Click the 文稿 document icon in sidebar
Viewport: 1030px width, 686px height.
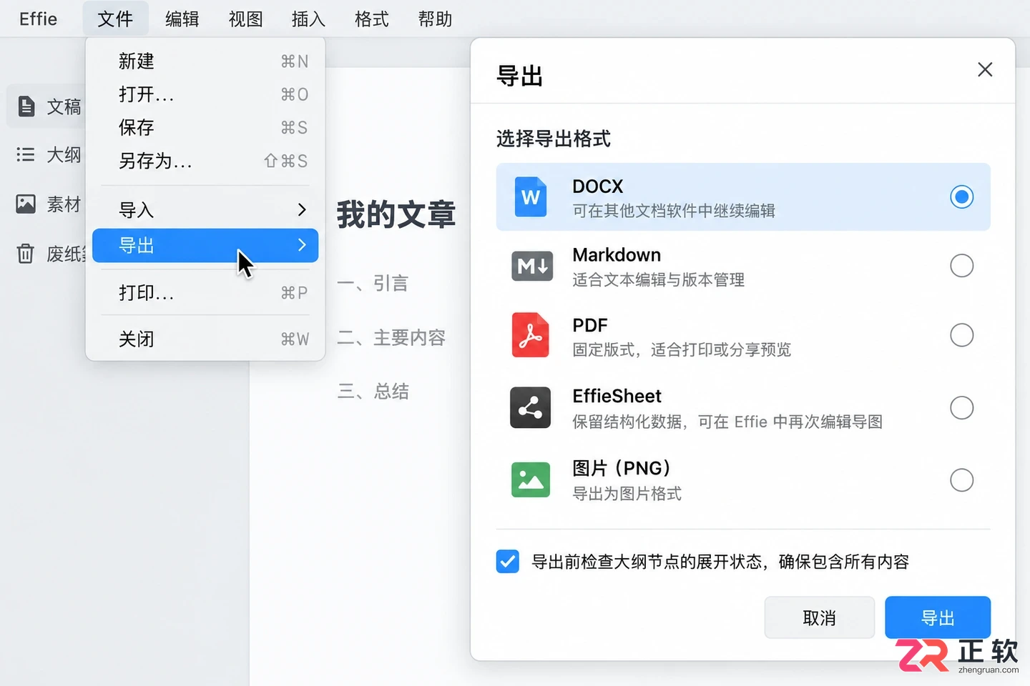click(26, 106)
